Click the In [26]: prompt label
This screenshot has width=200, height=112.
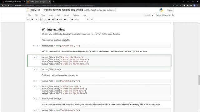click(x=36, y=46)
